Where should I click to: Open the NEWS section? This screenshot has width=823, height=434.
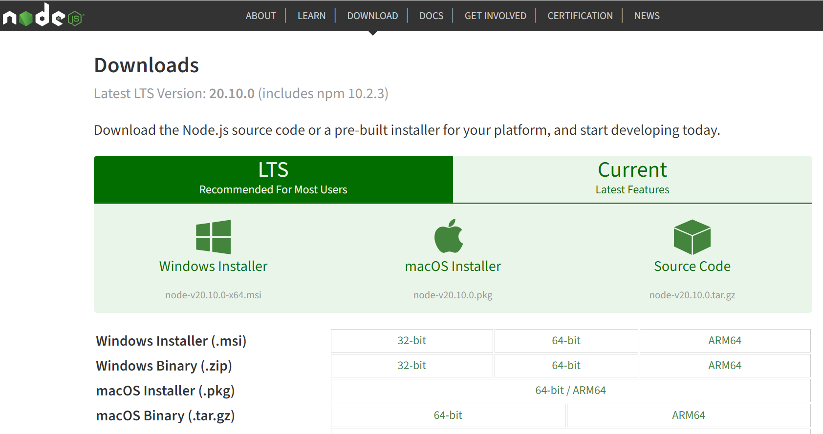(x=647, y=16)
